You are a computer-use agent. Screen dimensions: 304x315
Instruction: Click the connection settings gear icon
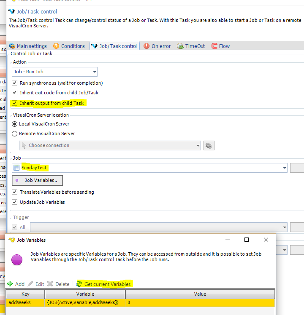coord(209,146)
